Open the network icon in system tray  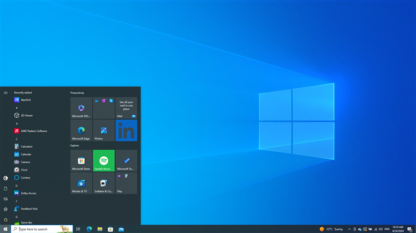(x=376, y=229)
